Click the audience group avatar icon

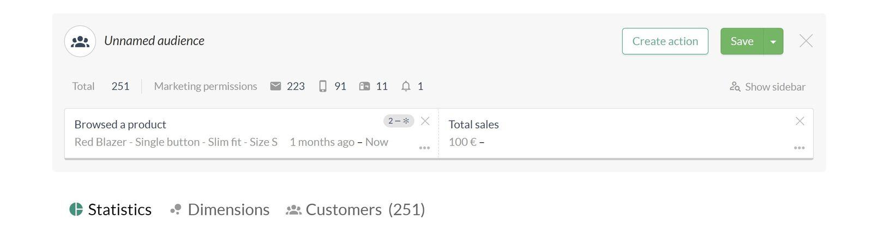[80, 41]
